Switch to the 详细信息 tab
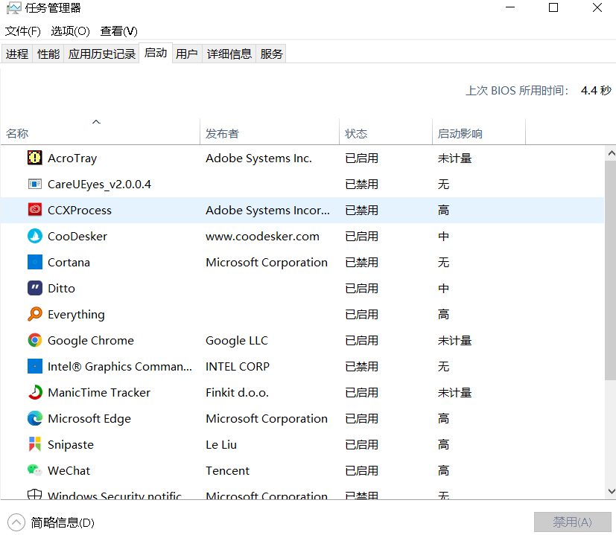Viewport: 616px width, 535px height. 229,54
